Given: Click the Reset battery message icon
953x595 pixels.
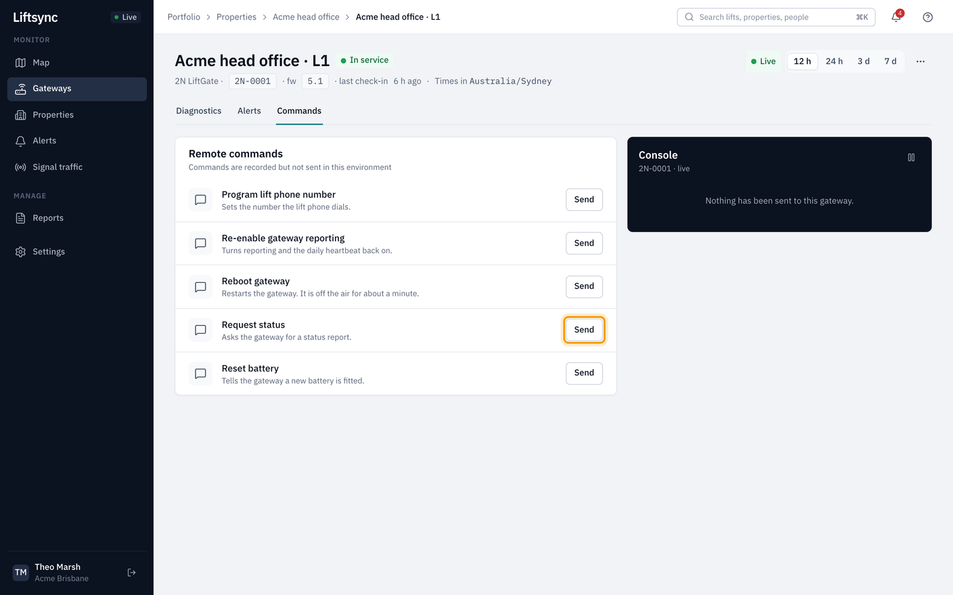Looking at the screenshot, I should click(x=201, y=373).
